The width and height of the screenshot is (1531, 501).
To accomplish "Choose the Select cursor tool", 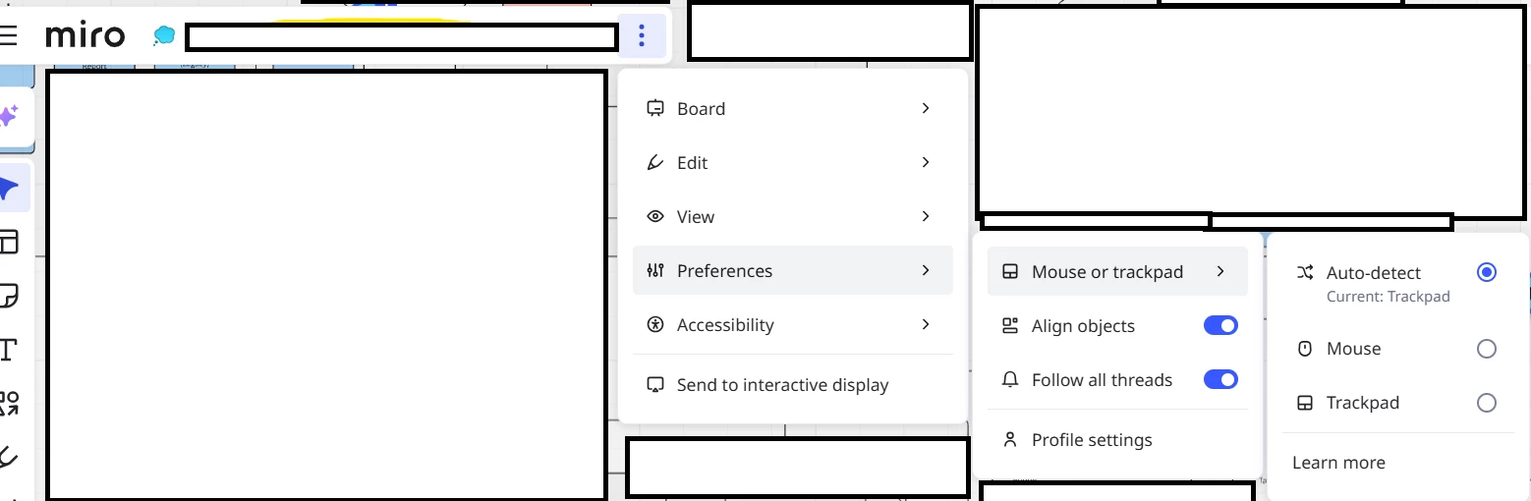I will pyautogui.click(x=10, y=188).
